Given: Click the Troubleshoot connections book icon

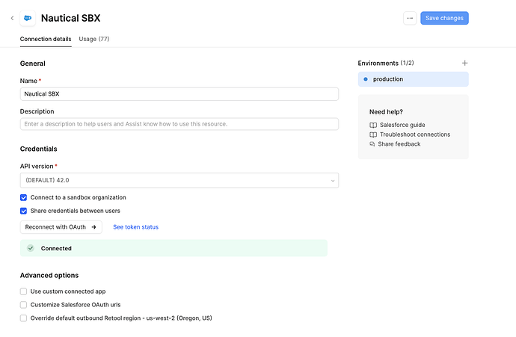Looking at the screenshot, I should coord(373,135).
